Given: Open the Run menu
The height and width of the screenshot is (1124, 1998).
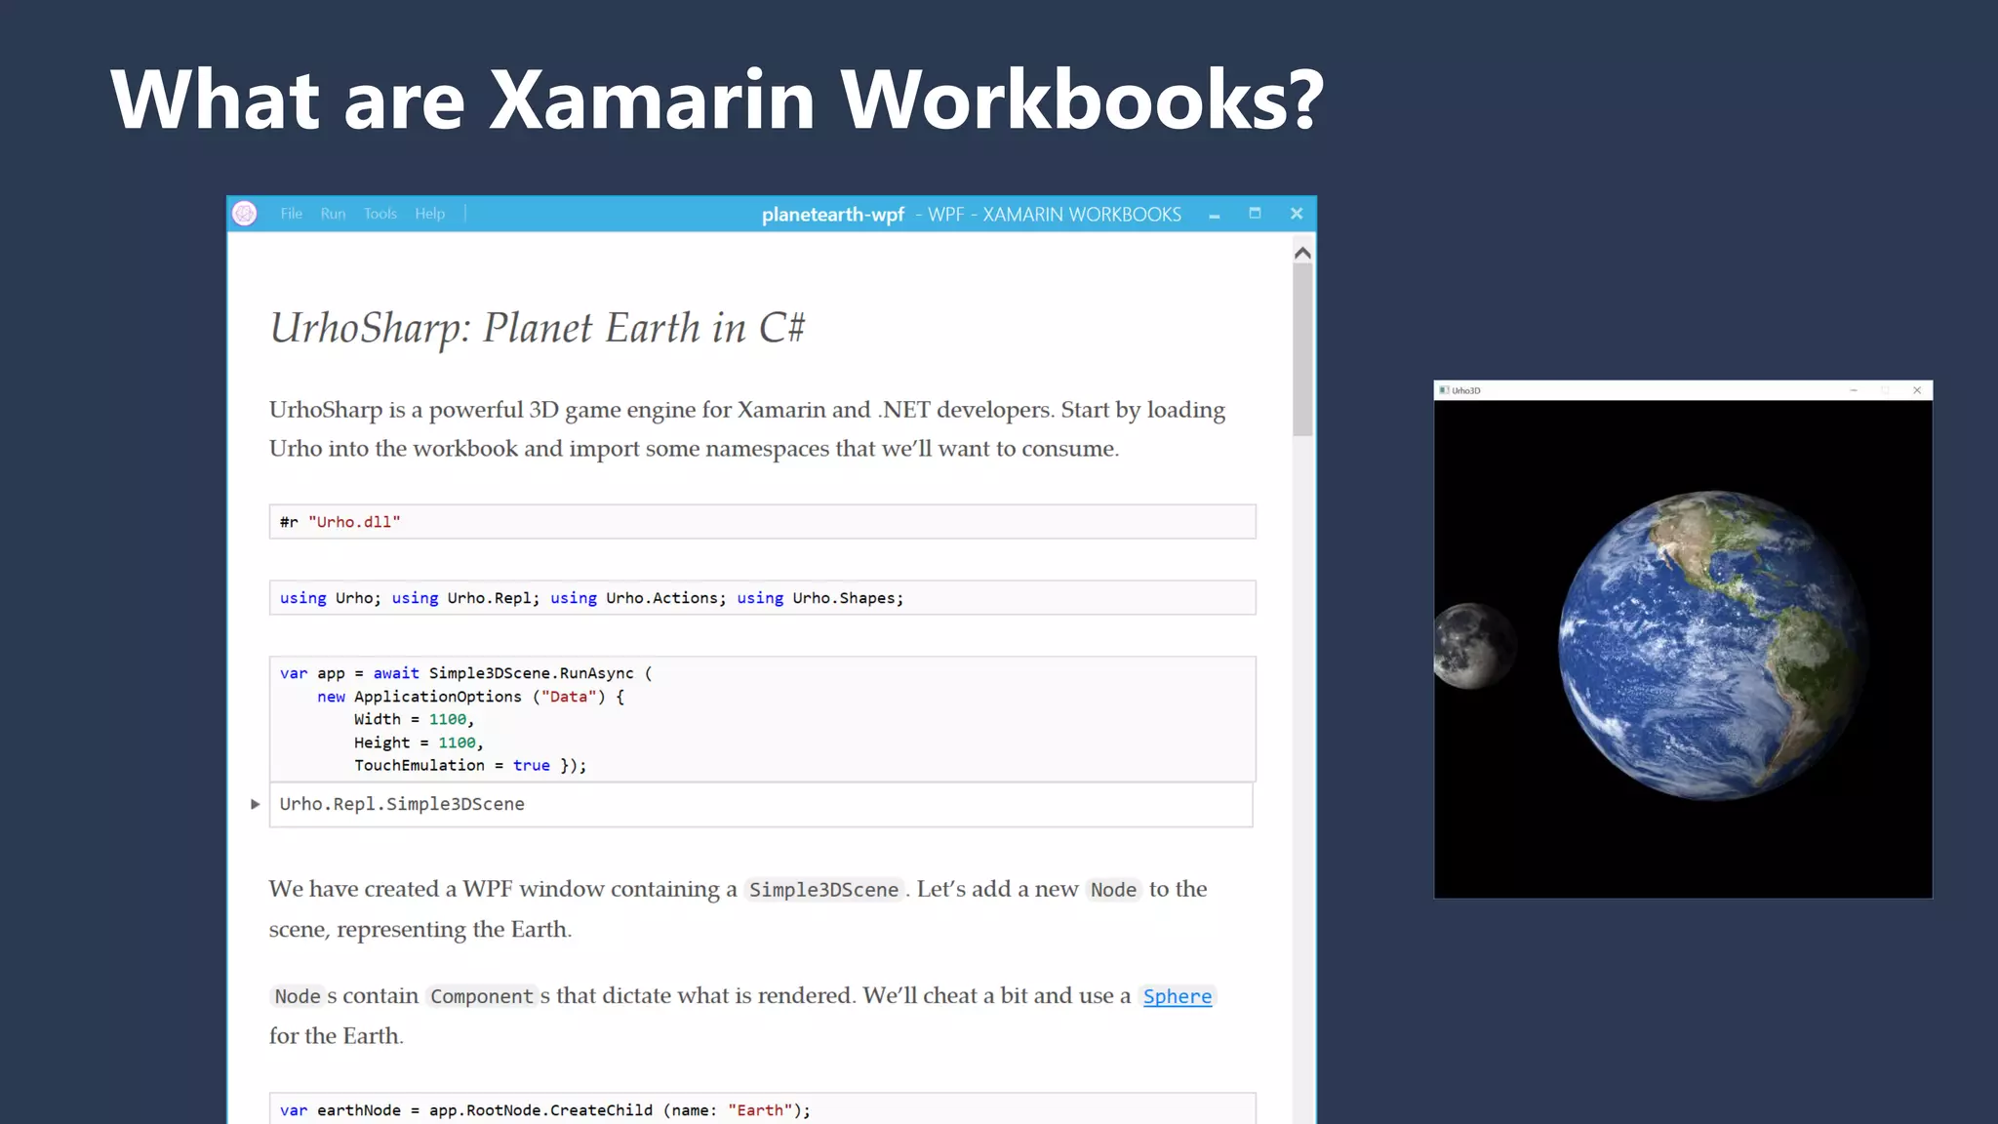Looking at the screenshot, I should point(334,214).
